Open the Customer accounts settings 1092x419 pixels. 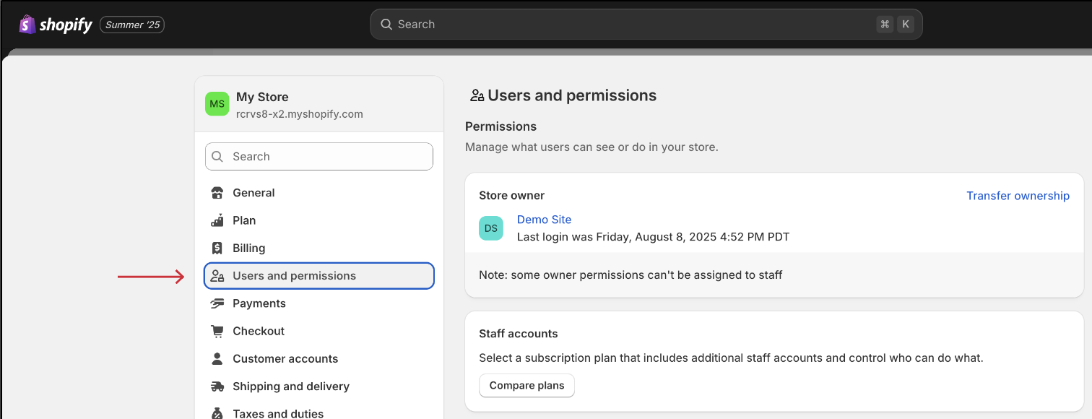coord(319,359)
